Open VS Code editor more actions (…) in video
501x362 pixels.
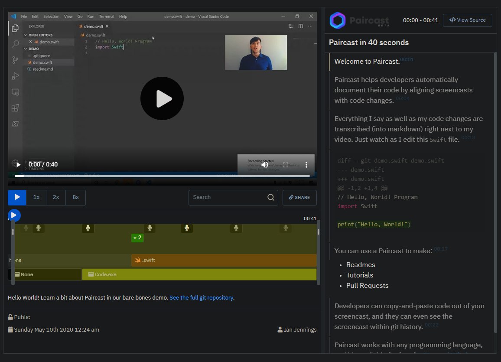(x=310, y=26)
